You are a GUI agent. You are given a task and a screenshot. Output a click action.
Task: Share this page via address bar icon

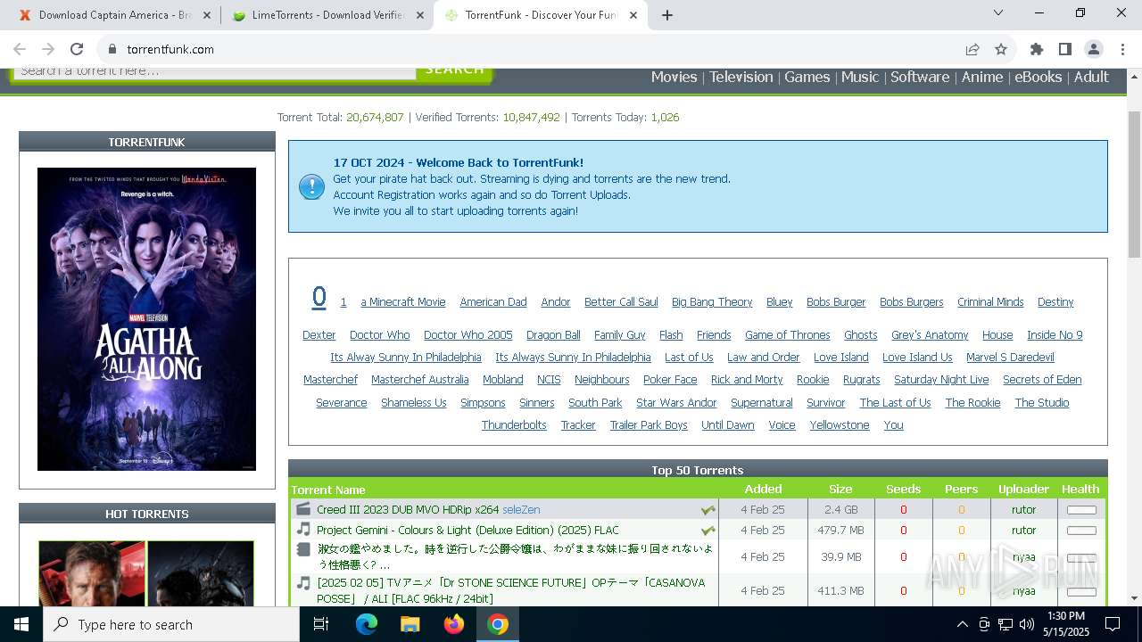pyautogui.click(x=972, y=49)
